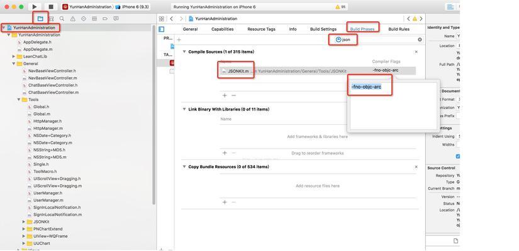
Task: Click the yellow warning icon in jump bar
Action: 415,19
